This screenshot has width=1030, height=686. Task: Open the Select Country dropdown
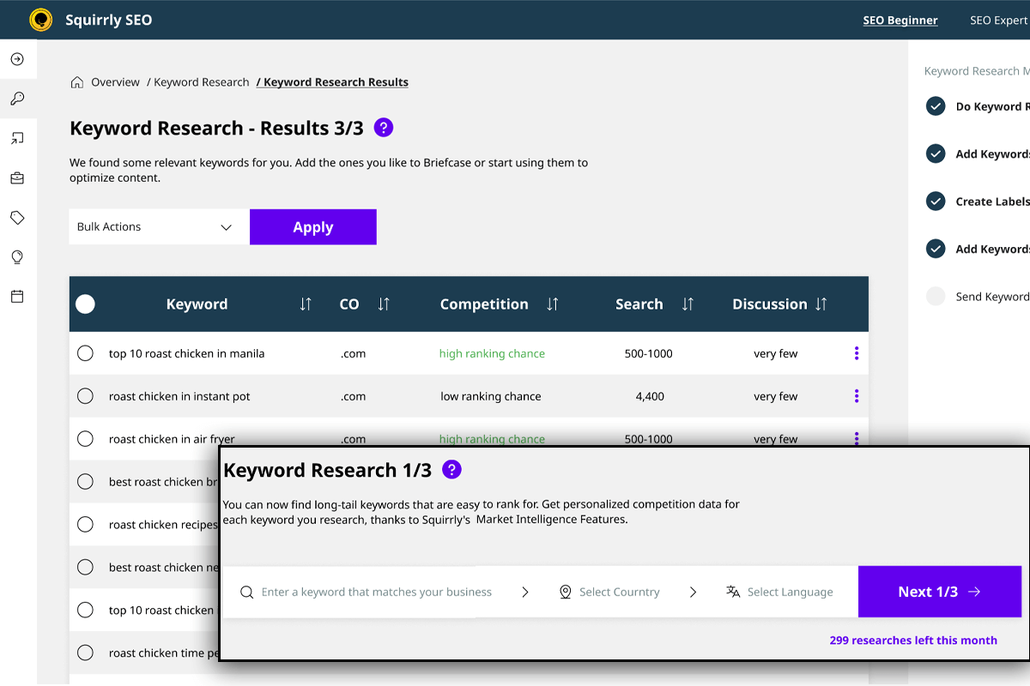click(621, 592)
